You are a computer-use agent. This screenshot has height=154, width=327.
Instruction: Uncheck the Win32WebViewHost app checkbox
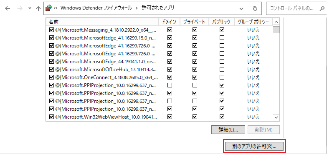(51, 117)
